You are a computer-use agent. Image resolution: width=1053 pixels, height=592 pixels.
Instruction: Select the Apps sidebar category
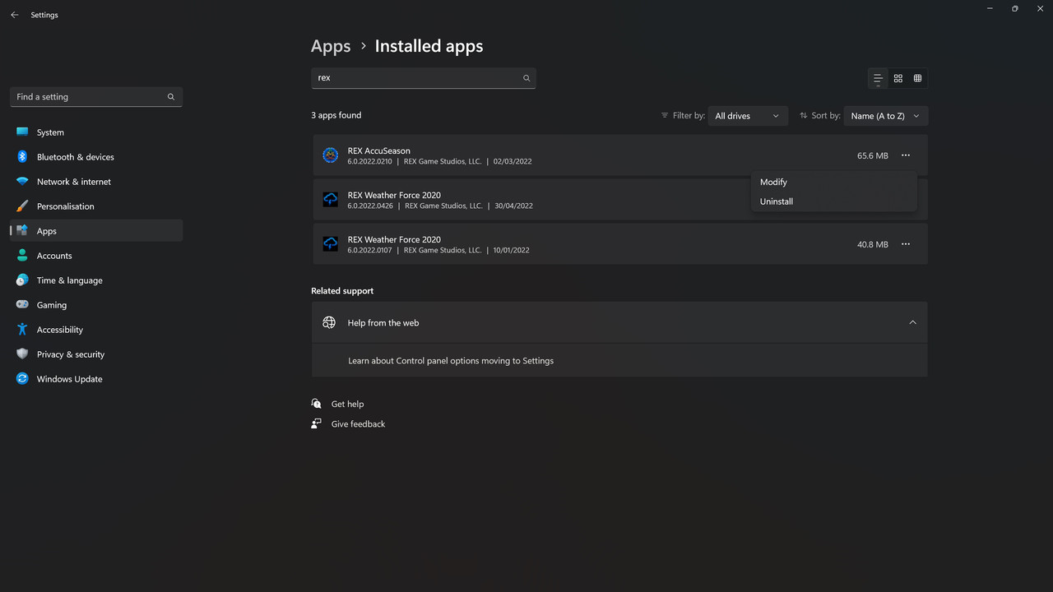pos(96,231)
